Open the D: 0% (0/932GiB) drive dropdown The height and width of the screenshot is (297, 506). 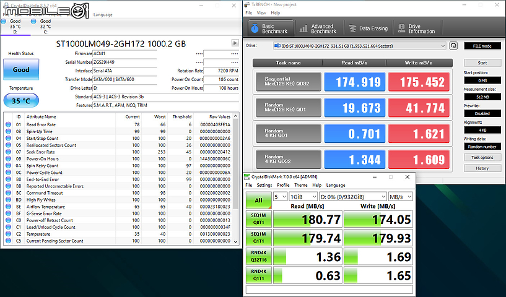pos(353,197)
